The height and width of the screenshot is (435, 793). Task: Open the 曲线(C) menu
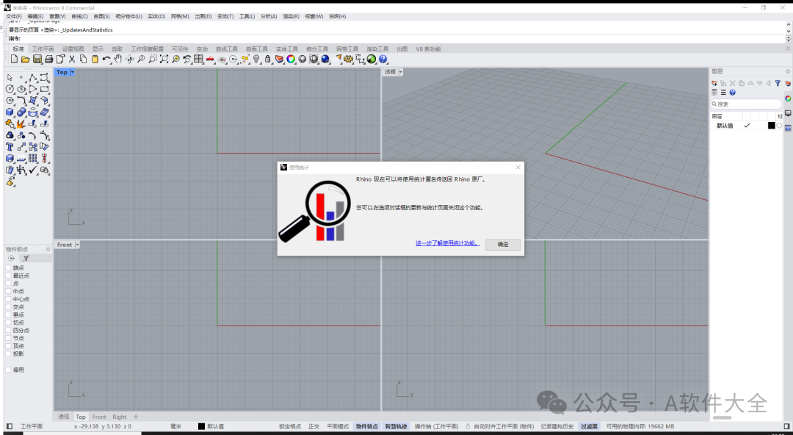(x=79, y=16)
